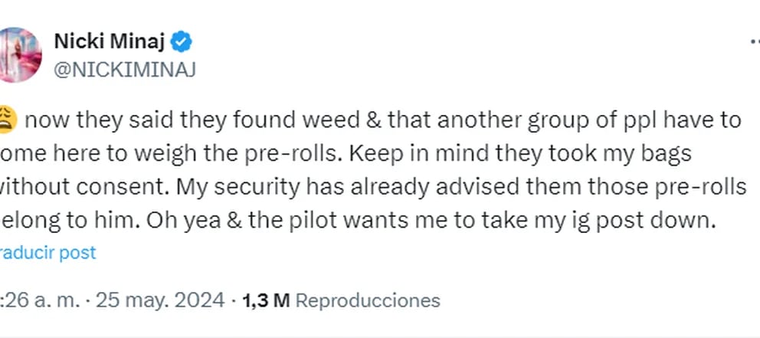Open Nicki Minaj's profile picture

20,54
